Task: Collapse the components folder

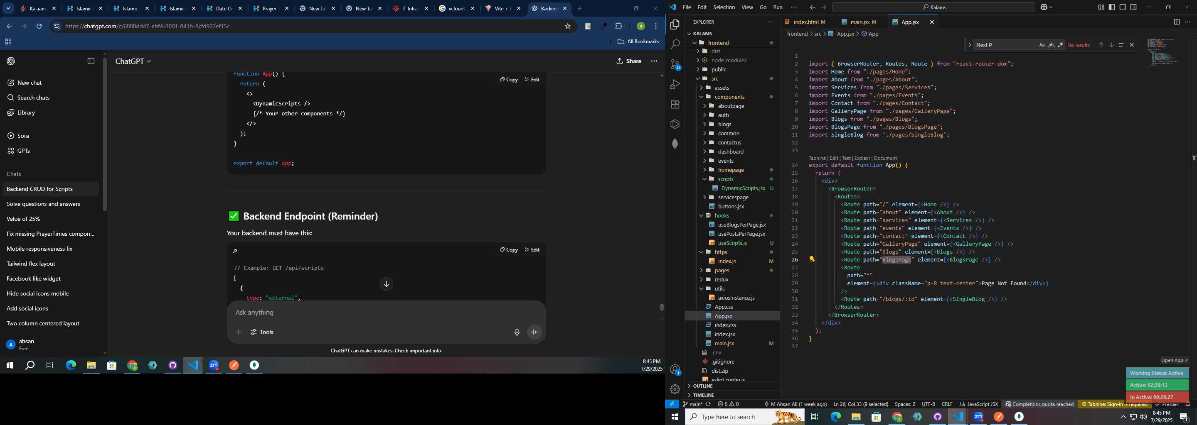Action: click(702, 97)
